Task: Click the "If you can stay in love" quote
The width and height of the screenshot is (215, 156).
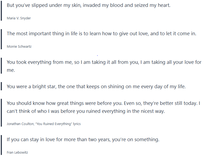Action: (x=83, y=140)
